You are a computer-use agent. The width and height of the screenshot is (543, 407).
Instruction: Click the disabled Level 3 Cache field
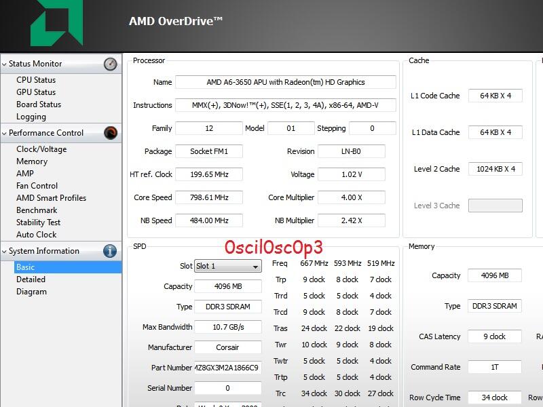495,206
